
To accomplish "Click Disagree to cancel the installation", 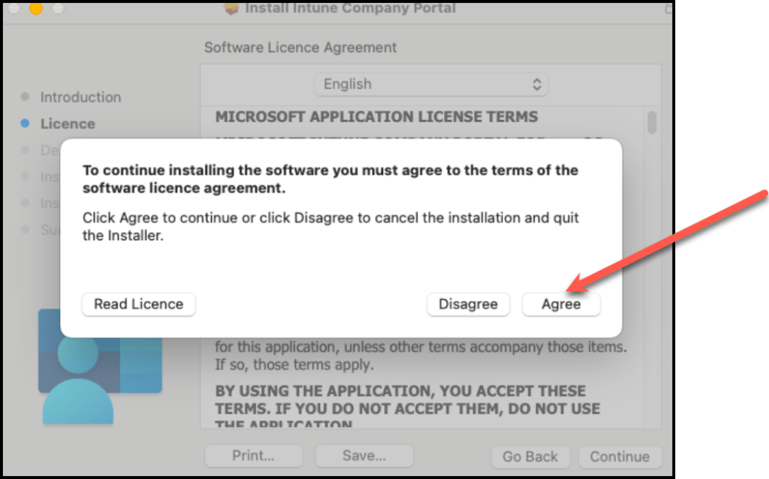I will [468, 304].
